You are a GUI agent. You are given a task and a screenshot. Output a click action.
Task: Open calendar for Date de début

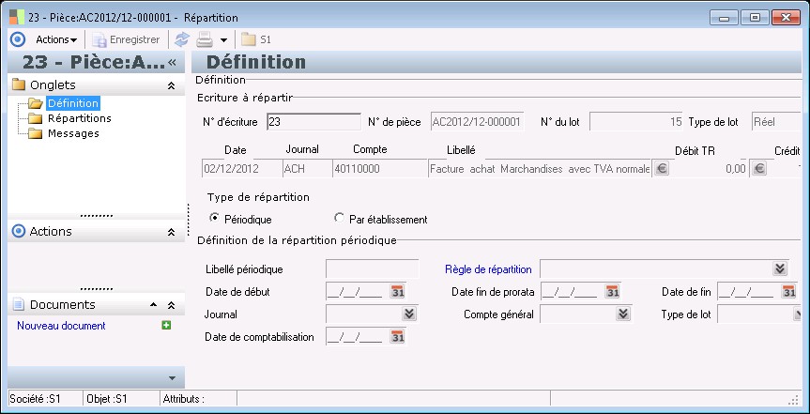coord(397,292)
